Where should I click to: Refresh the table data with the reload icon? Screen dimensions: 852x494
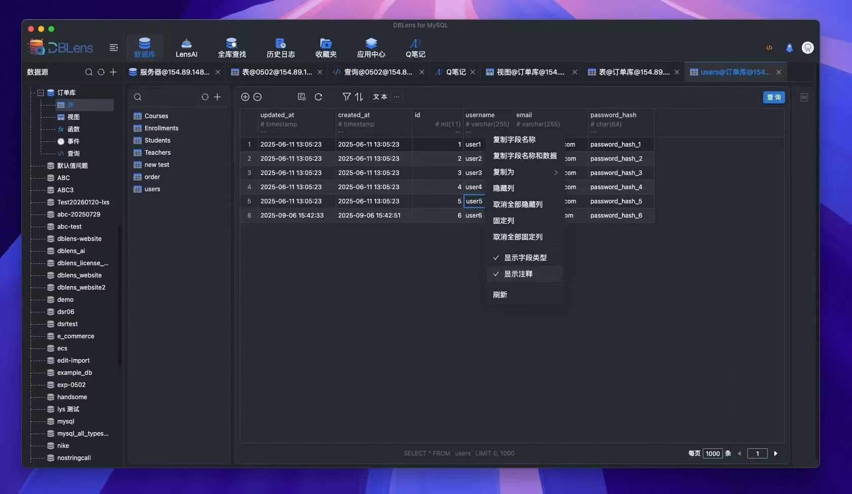pos(318,97)
